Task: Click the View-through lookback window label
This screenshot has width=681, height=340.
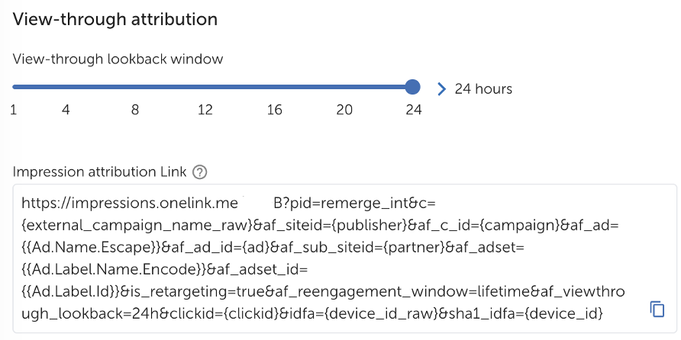Action: click(x=118, y=59)
